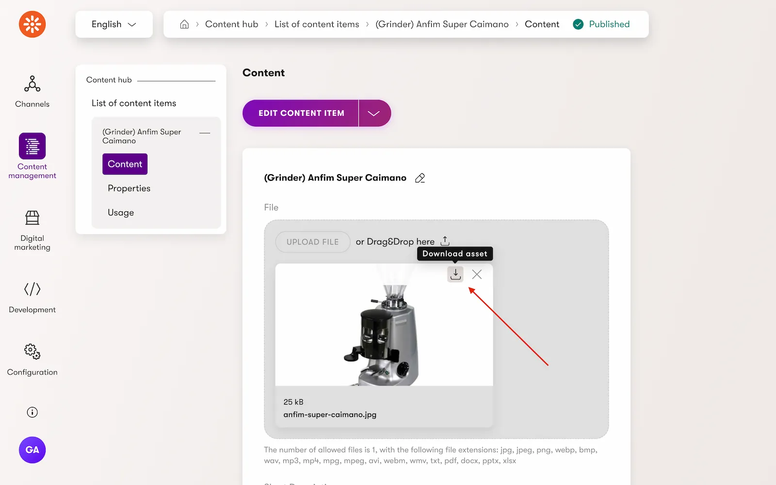This screenshot has width=776, height=485.
Task: Click List of content items breadcrumb
Action: (x=317, y=24)
